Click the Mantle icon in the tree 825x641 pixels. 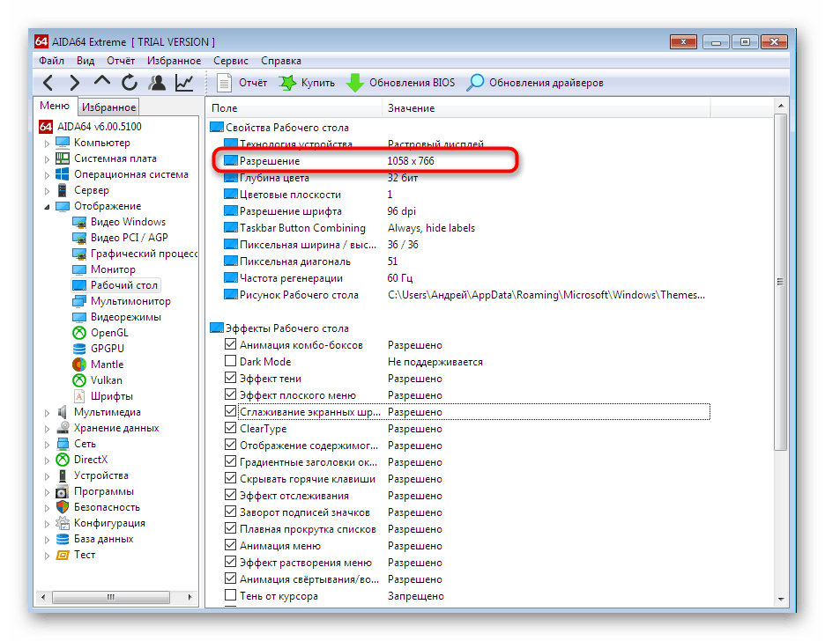click(x=79, y=365)
